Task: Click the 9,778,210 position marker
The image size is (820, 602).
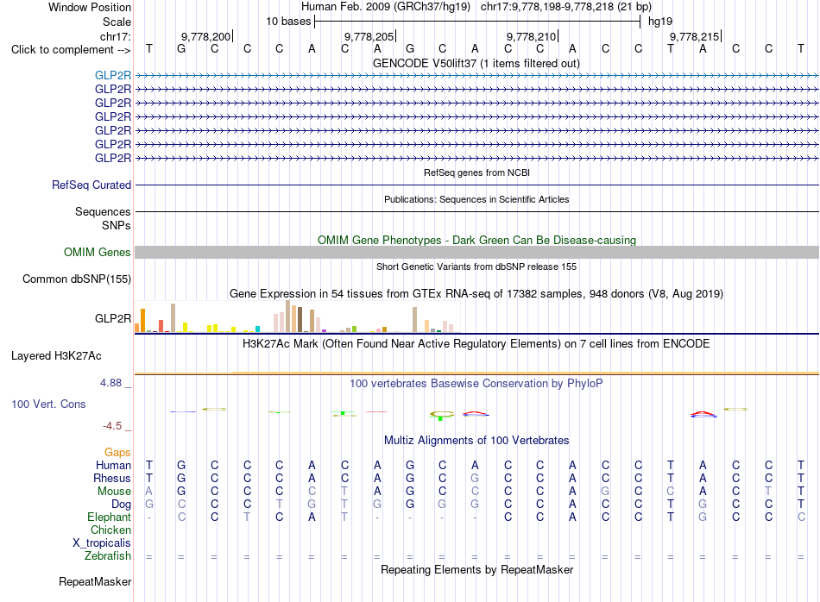Action: pos(532,36)
